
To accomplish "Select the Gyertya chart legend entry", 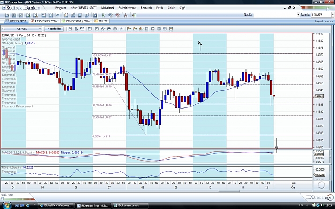I will point(11,40).
